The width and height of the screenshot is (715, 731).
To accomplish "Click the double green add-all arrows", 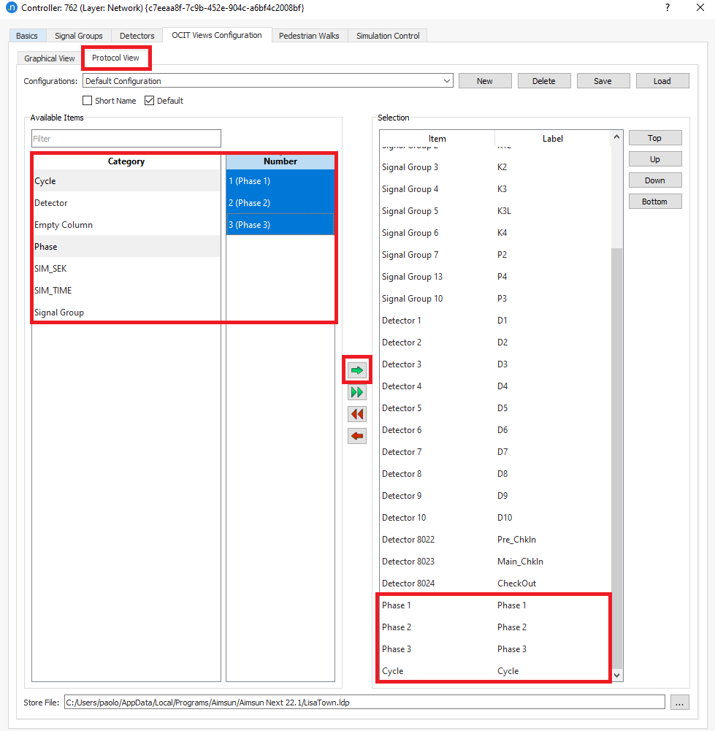I will (357, 392).
